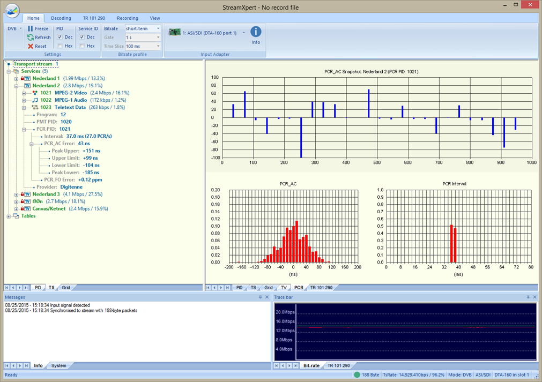This screenshot has height=382, width=542.
Task: Click the Info icon in Input Adapter
Action: pos(256,32)
